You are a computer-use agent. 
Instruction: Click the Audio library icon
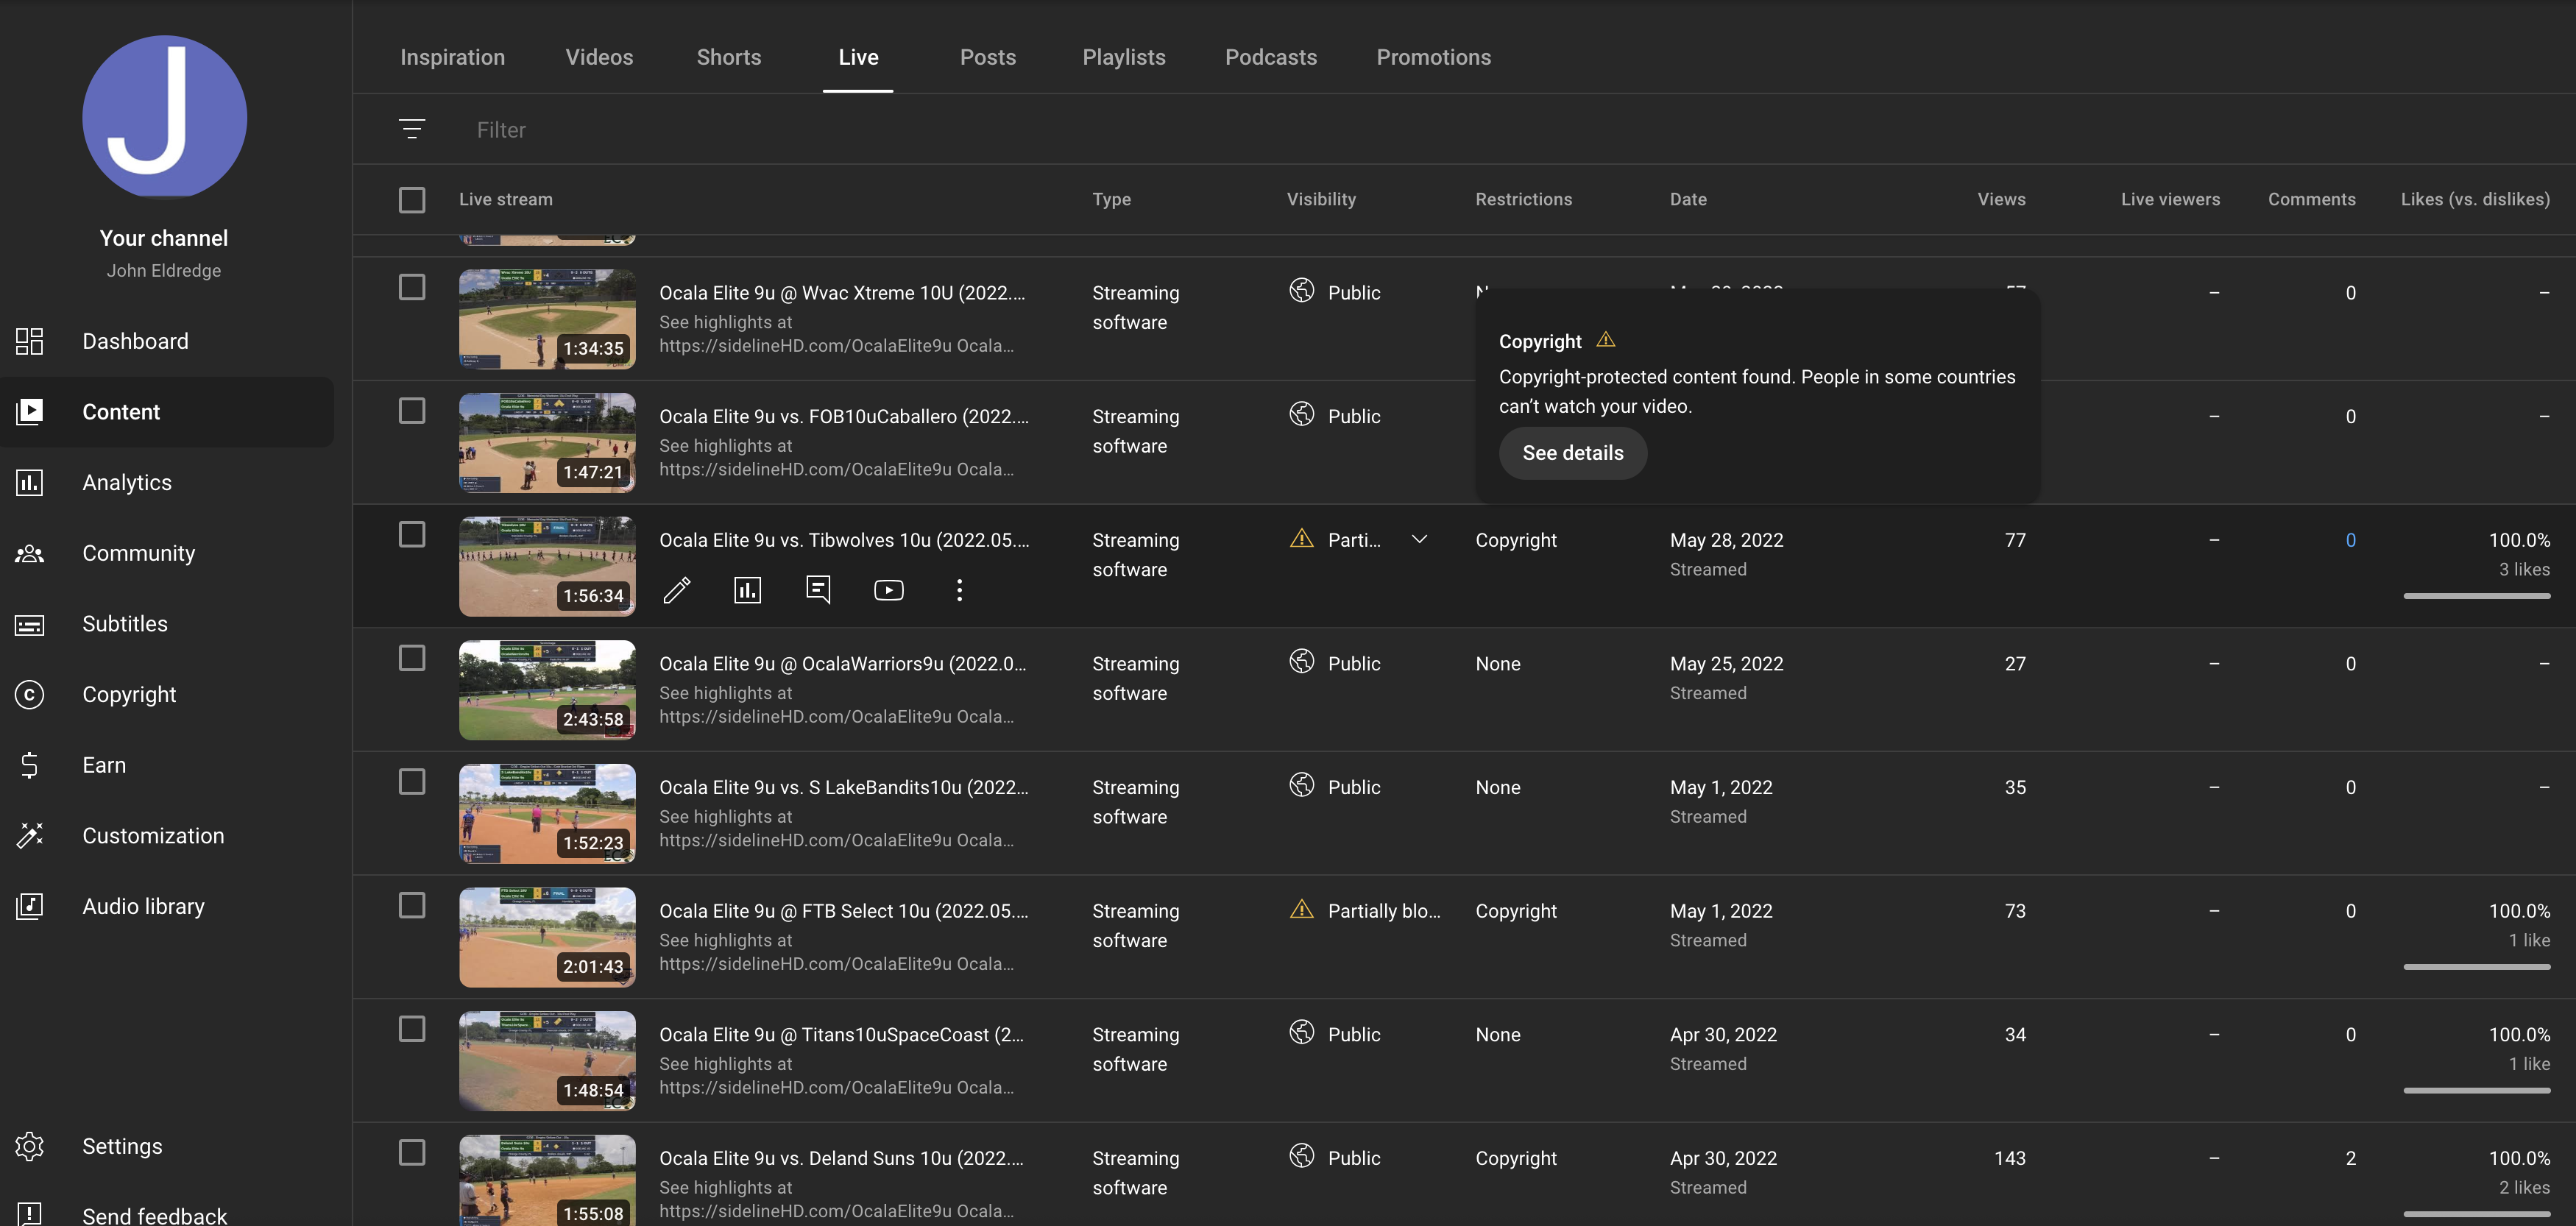[30, 906]
